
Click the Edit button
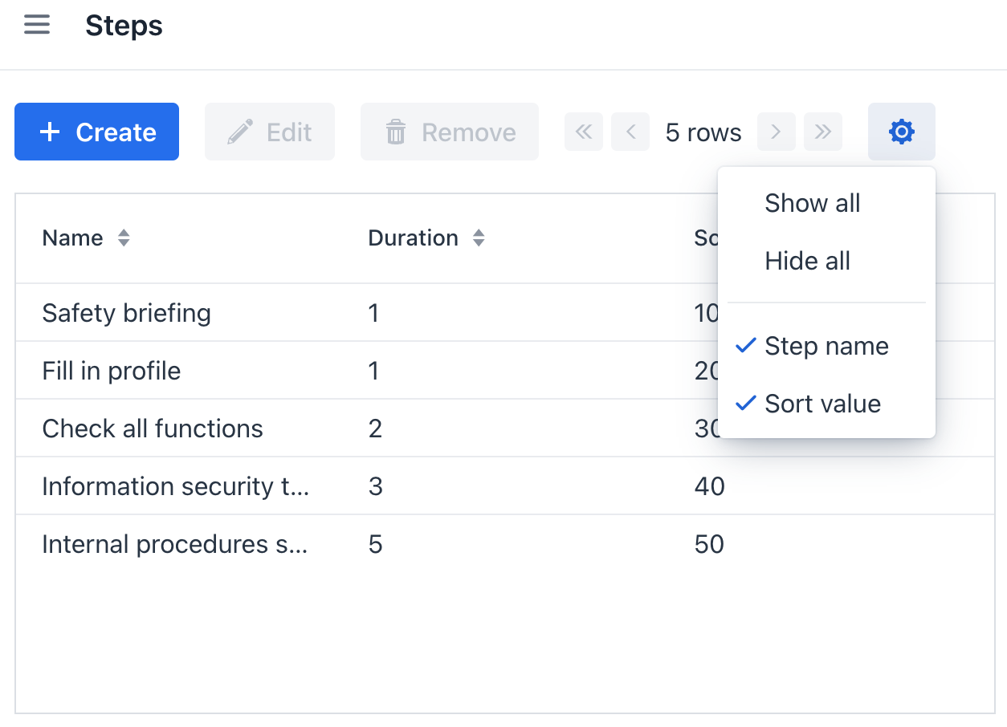tap(270, 132)
